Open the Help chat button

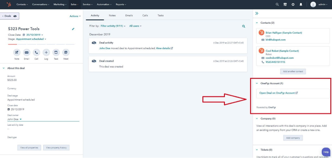326,152
